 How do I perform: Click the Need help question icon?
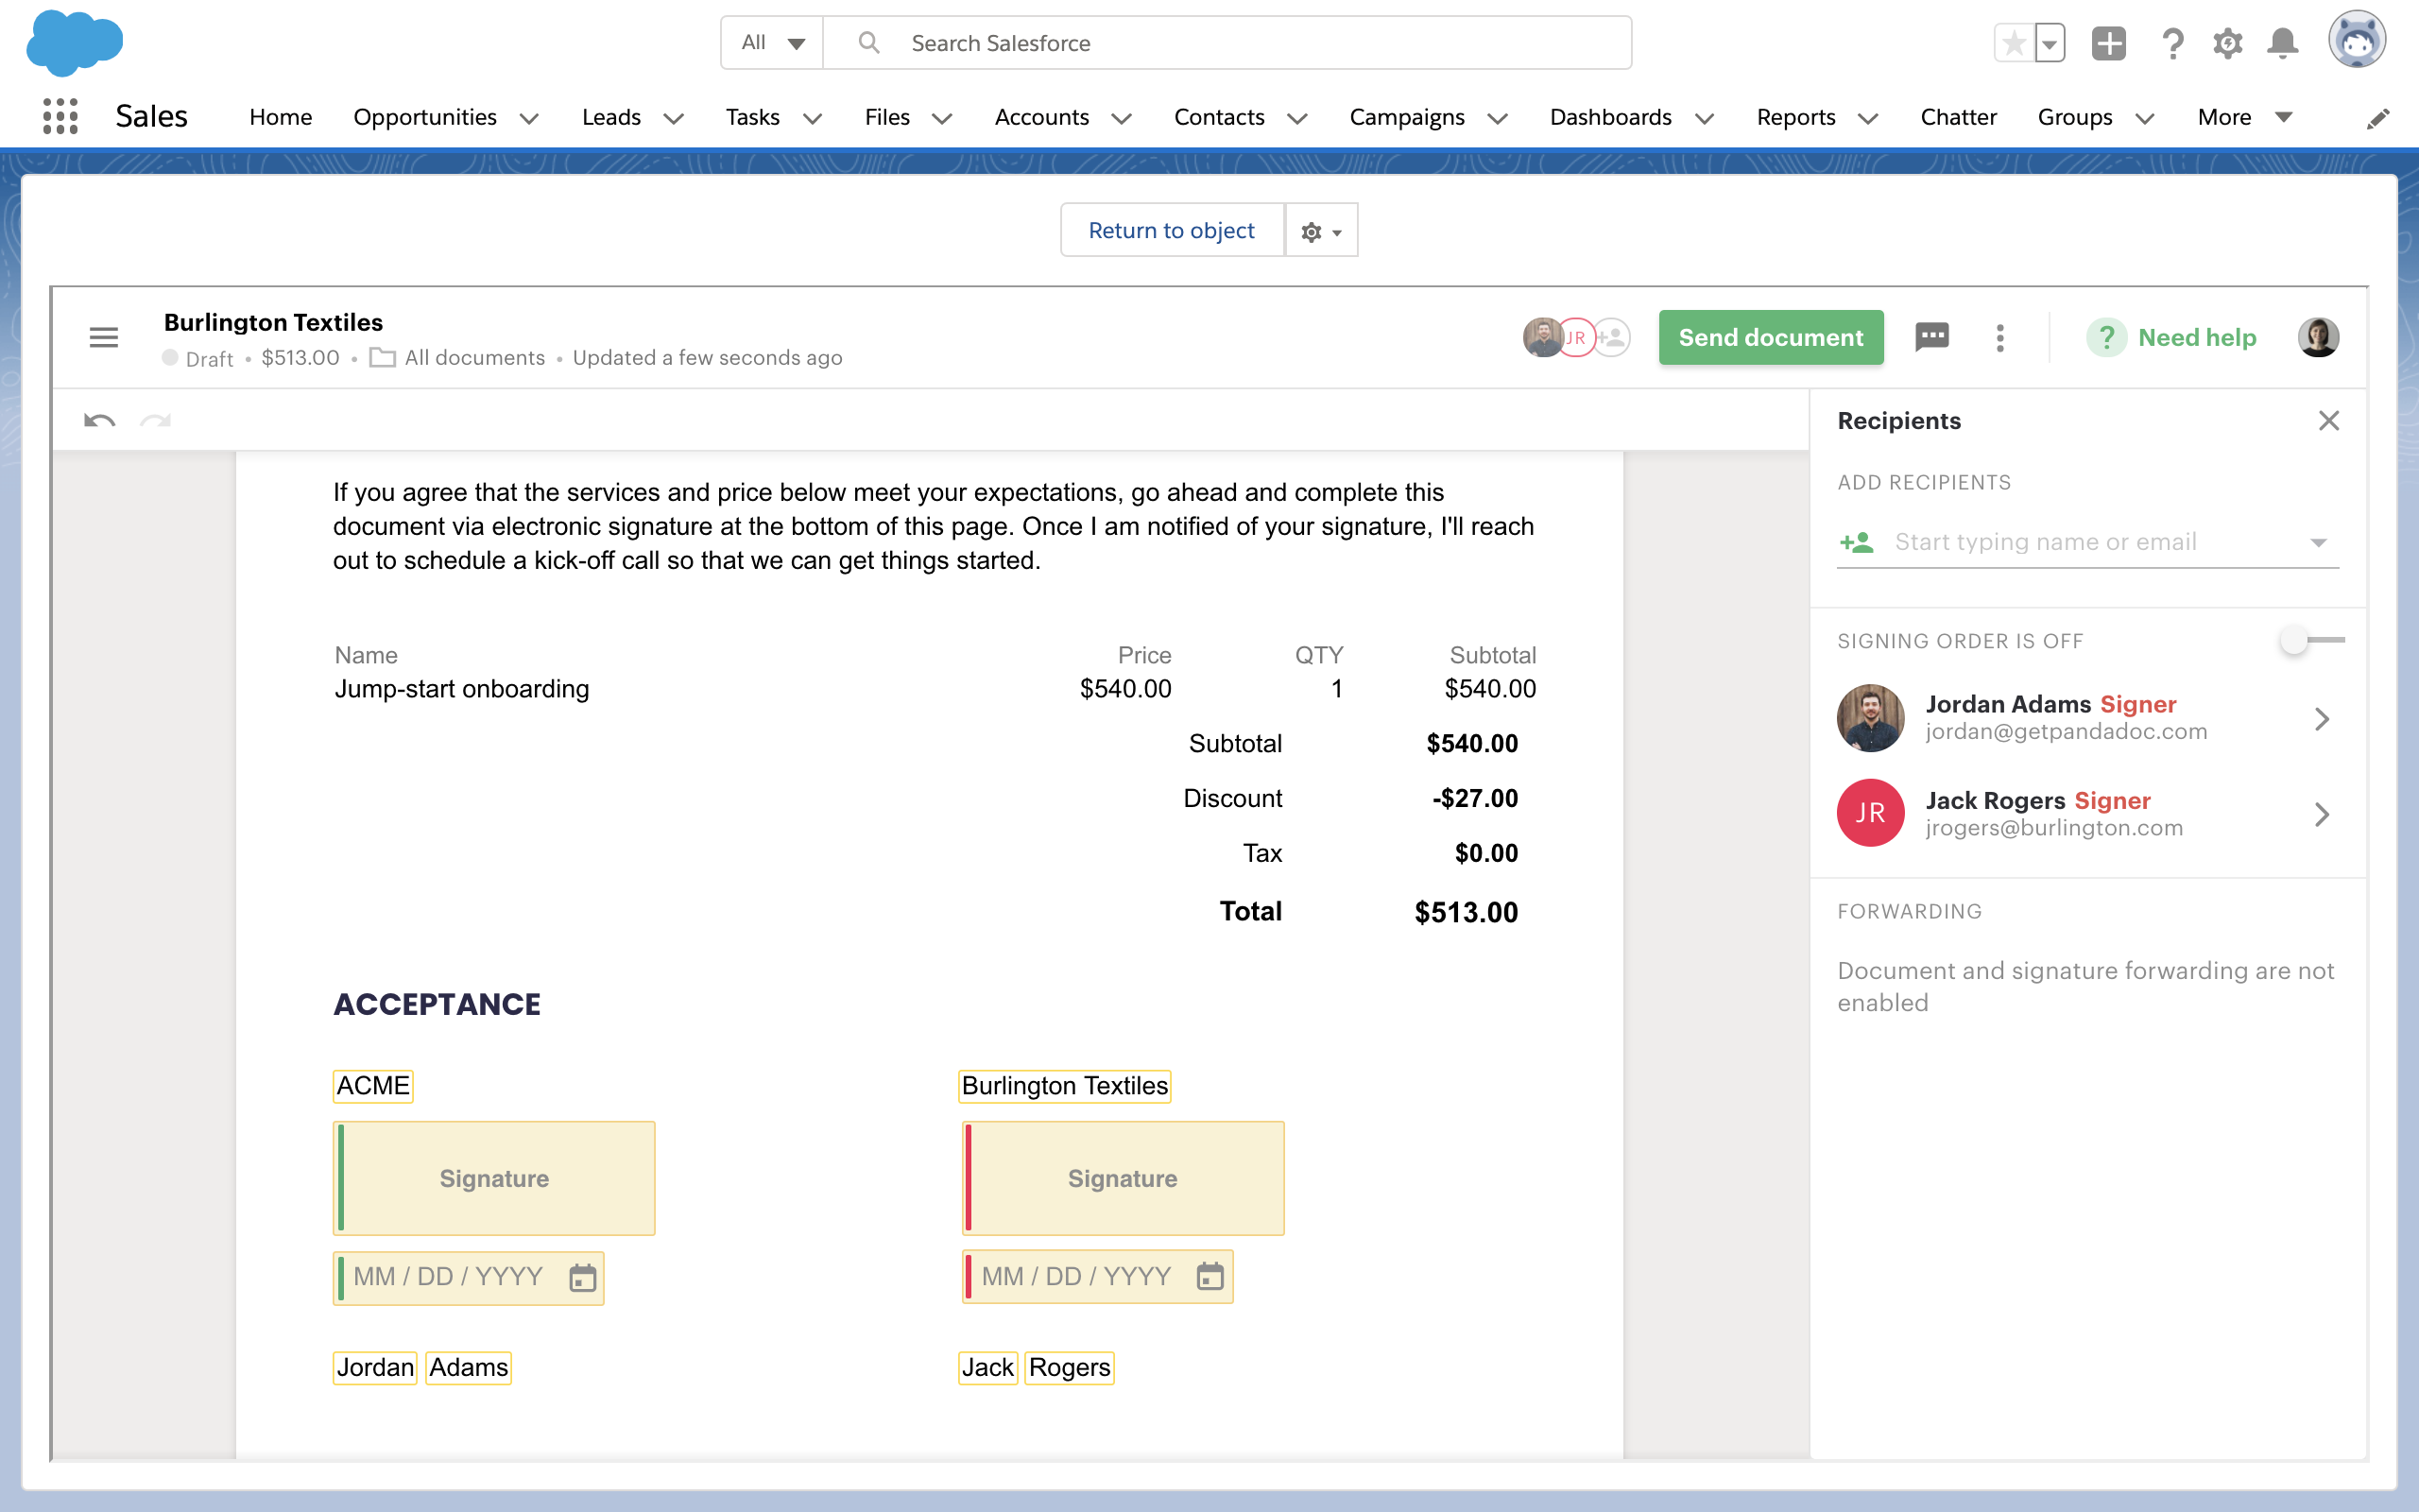pyautogui.click(x=2106, y=337)
